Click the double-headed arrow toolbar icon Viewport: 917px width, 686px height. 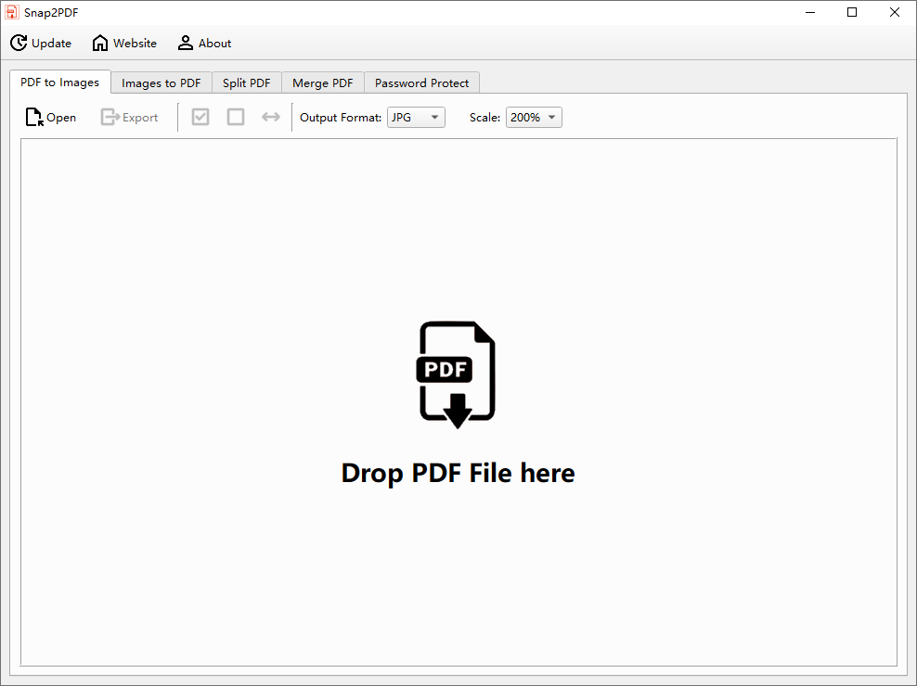pos(271,118)
